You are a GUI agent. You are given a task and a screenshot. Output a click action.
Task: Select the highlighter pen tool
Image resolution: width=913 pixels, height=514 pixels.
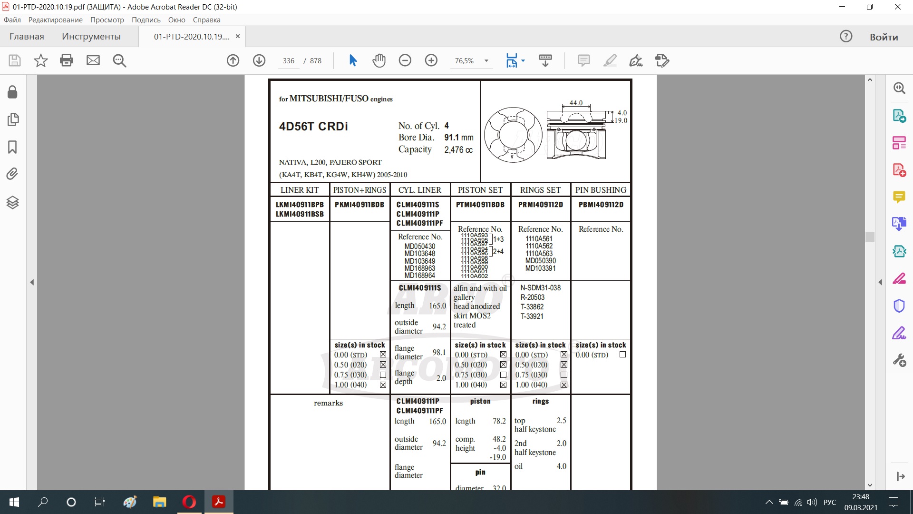(x=610, y=60)
